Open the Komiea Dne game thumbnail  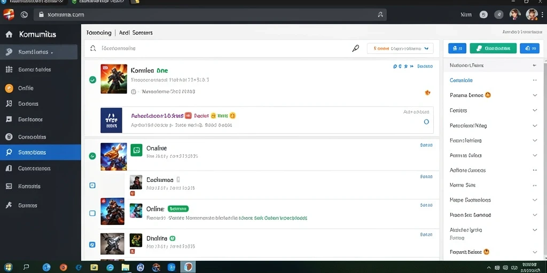coord(114,79)
